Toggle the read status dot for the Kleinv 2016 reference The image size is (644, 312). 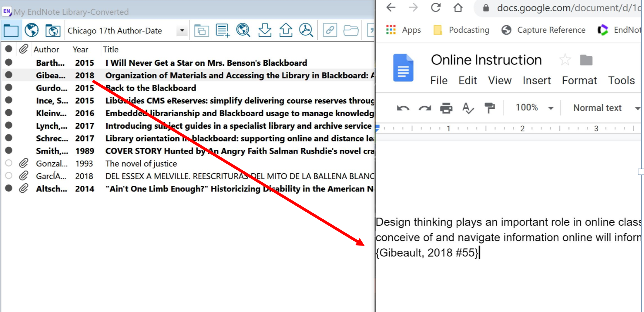pos(9,113)
